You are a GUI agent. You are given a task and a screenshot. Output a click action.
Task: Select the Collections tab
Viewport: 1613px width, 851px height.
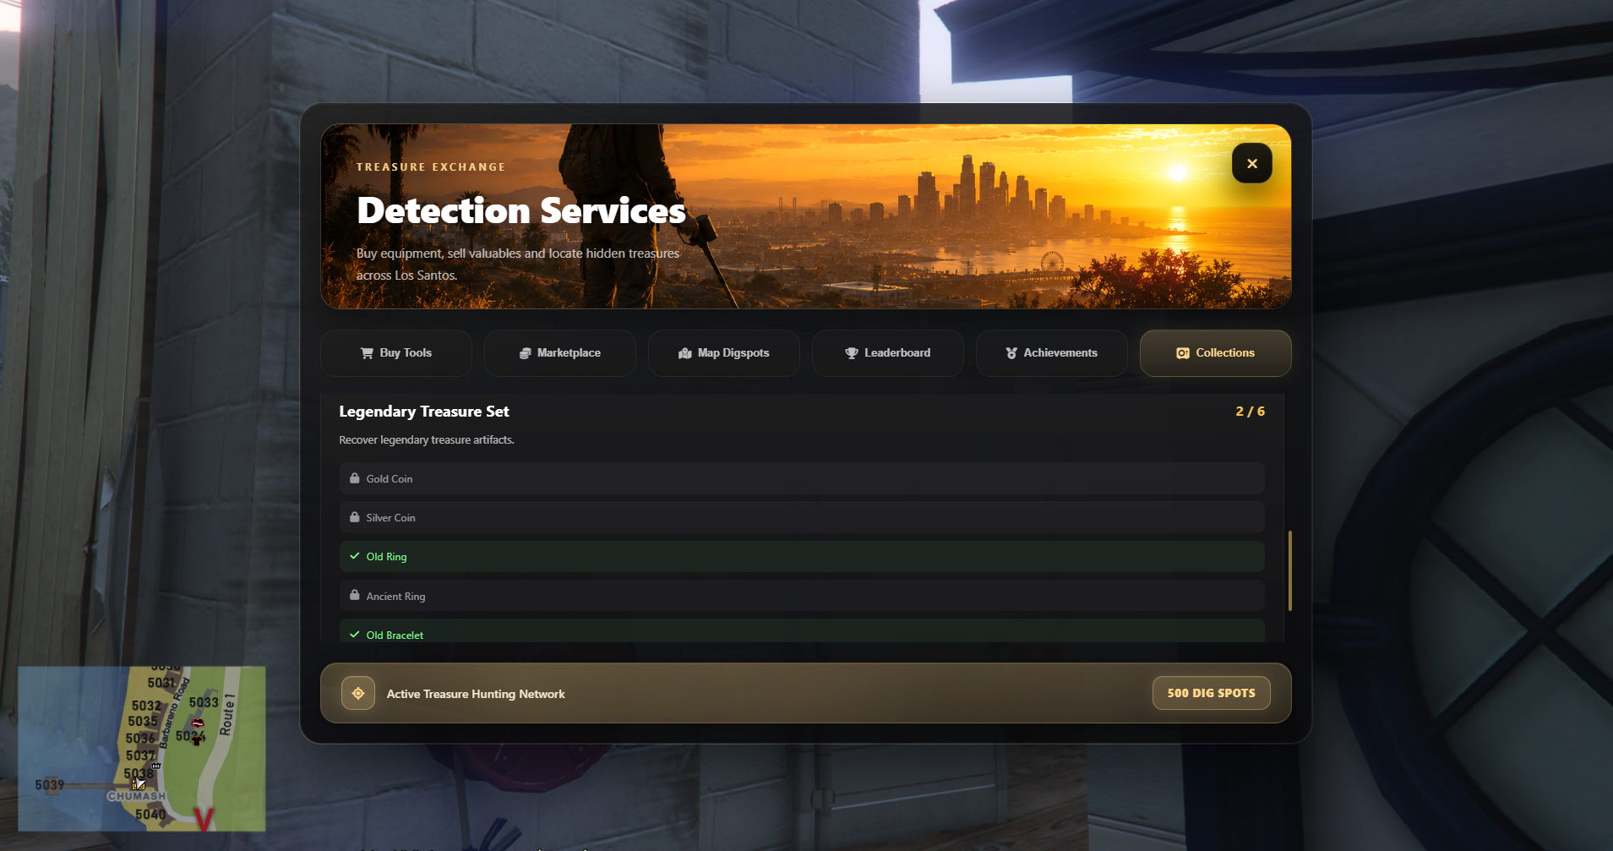click(x=1216, y=353)
